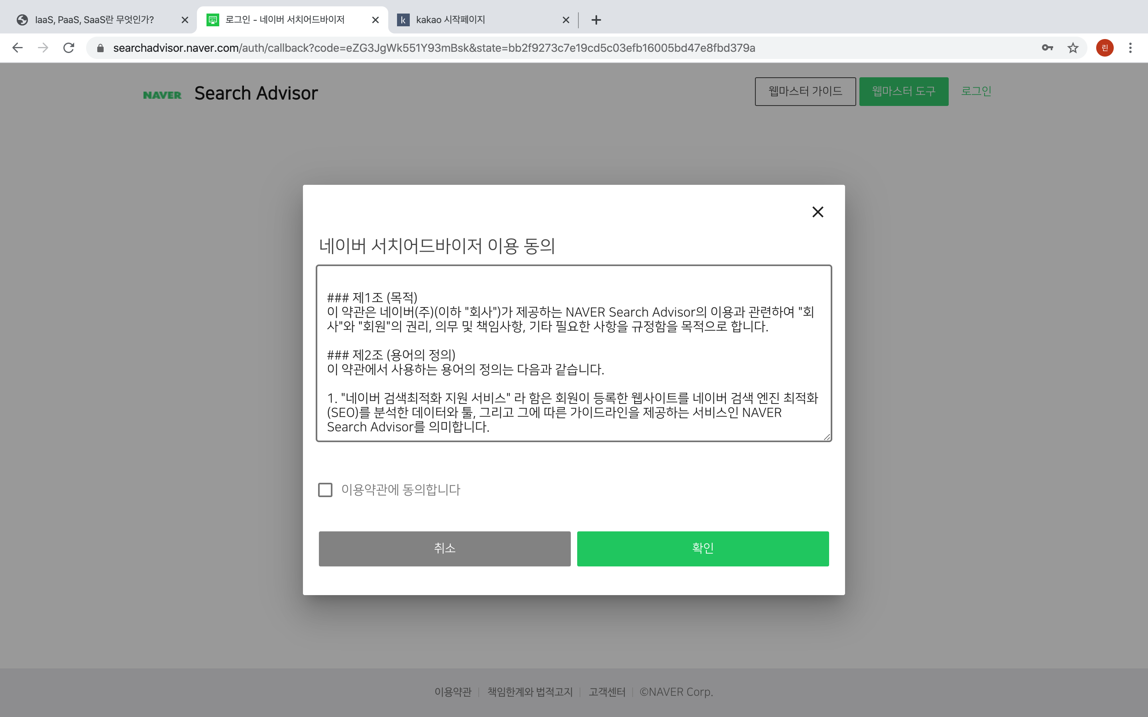The width and height of the screenshot is (1148, 717).
Task: Check the 이용약관에 동의합니다 checkbox
Action: 325,490
